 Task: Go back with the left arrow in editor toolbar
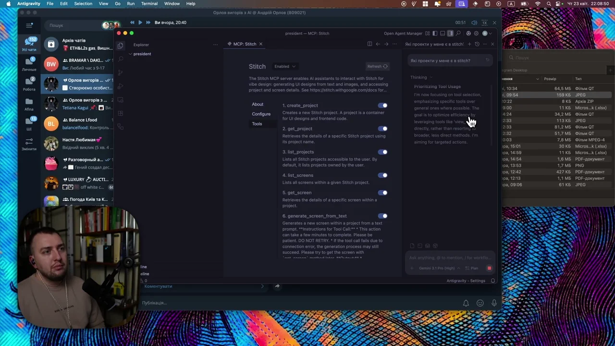tap(378, 44)
